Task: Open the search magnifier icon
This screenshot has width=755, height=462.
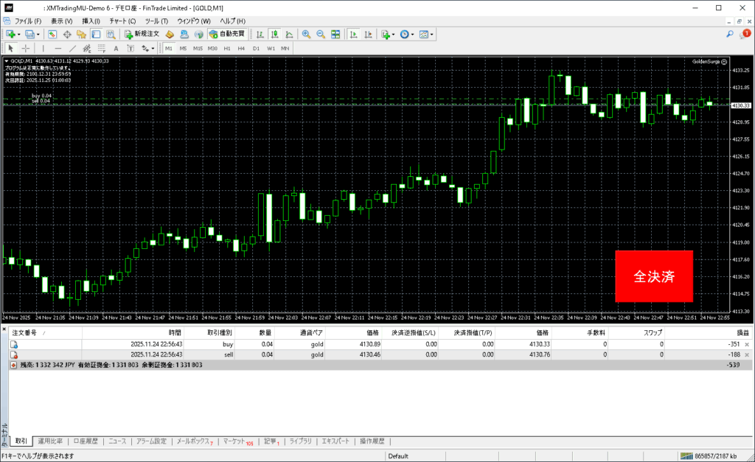Action: [x=729, y=34]
